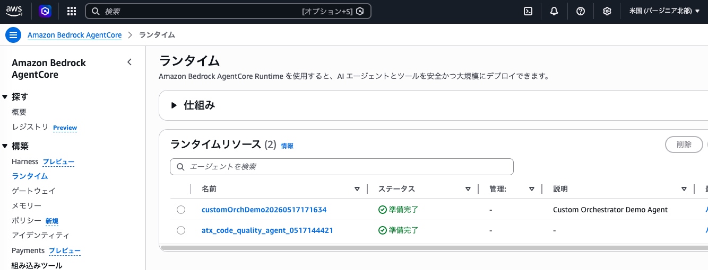Viewport: 708px width, 270px height.
Task: Select radio button for atx_code_quality_agent_0517144421
Action: [x=181, y=230]
